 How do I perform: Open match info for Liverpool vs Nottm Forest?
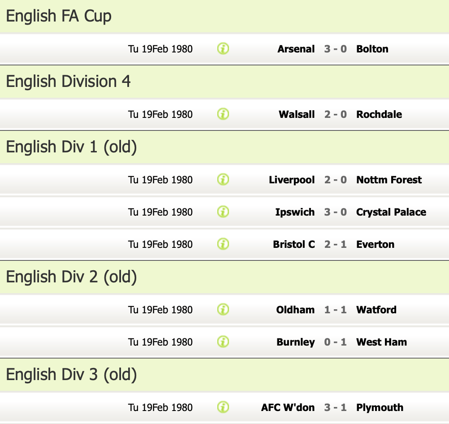pos(223,179)
